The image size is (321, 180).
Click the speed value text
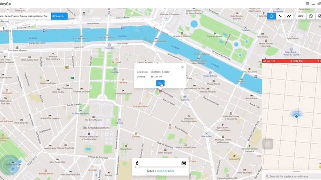point(165,171)
